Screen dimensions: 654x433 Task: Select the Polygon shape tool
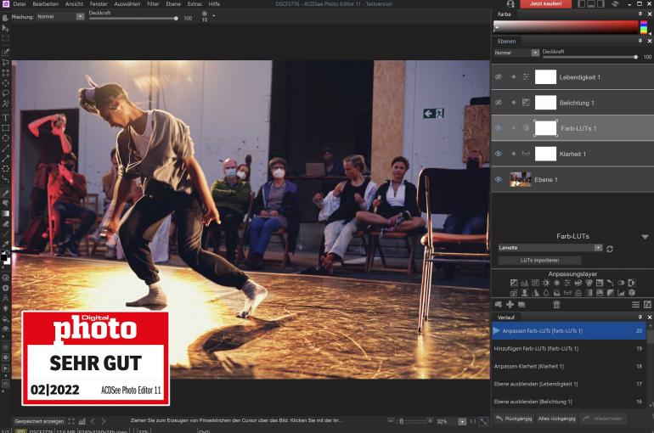coord(5,169)
